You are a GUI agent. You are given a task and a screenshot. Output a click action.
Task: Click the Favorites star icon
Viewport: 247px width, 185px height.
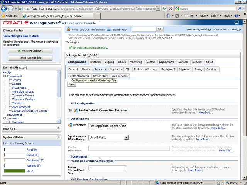pos(3,16)
